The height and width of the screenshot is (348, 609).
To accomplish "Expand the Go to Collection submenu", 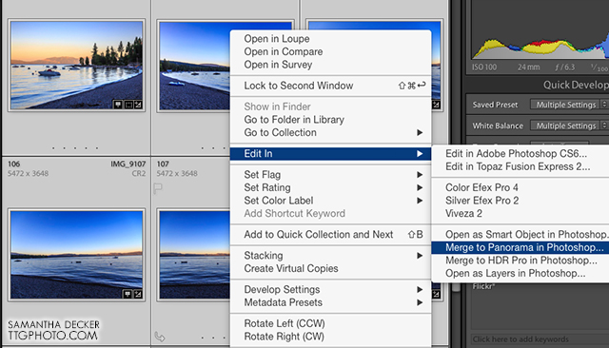I will [x=330, y=133].
